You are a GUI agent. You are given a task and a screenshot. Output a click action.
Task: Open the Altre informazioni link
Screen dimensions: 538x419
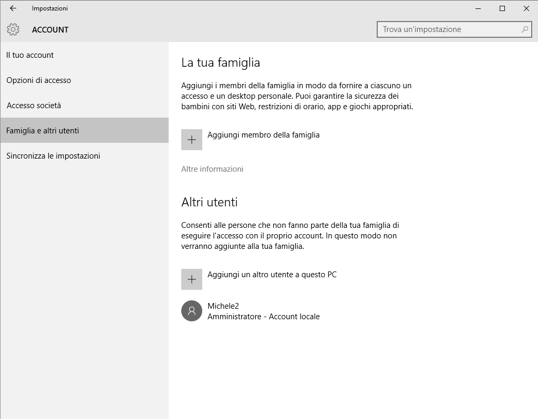point(212,169)
